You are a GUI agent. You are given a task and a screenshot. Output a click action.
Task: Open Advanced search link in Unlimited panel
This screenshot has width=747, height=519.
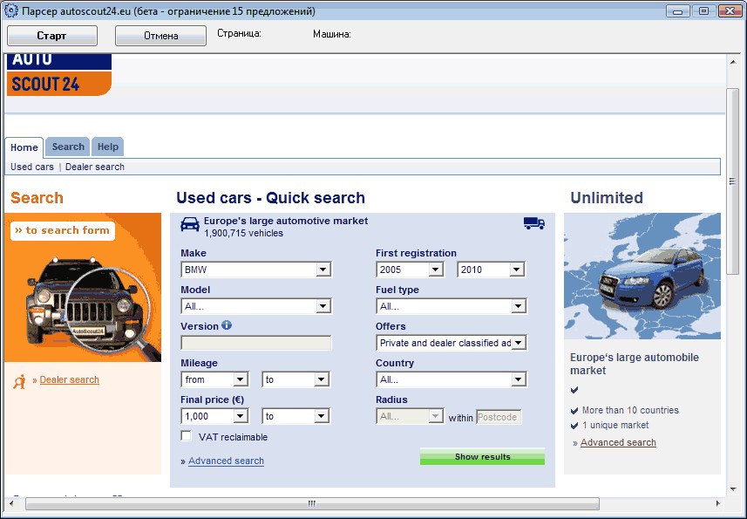click(x=618, y=443)
